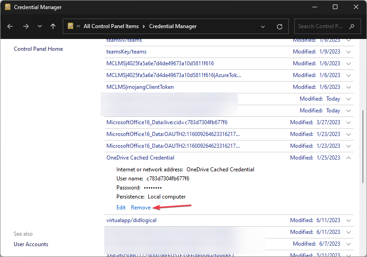
Task: Collapse the OneDrive Cached Credential entry
Action: (x=348, y=158)
